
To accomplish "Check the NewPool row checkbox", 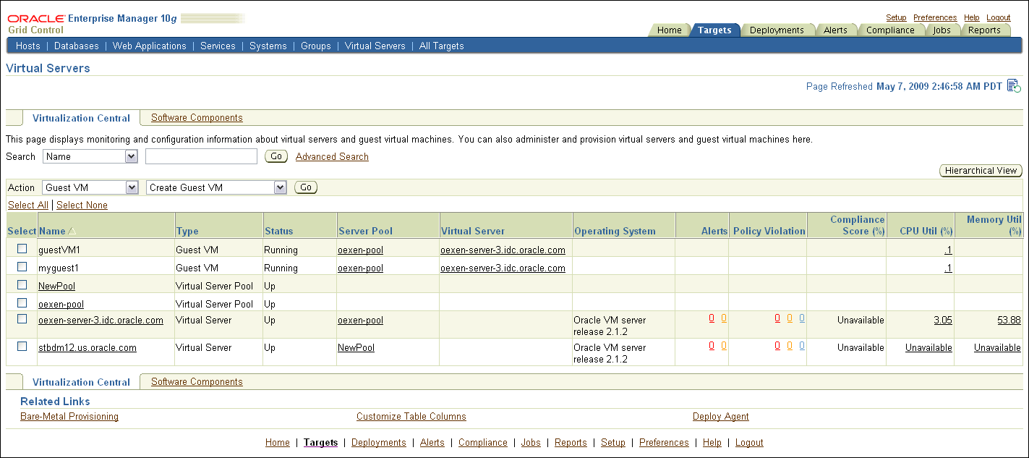I will (22, 284).
